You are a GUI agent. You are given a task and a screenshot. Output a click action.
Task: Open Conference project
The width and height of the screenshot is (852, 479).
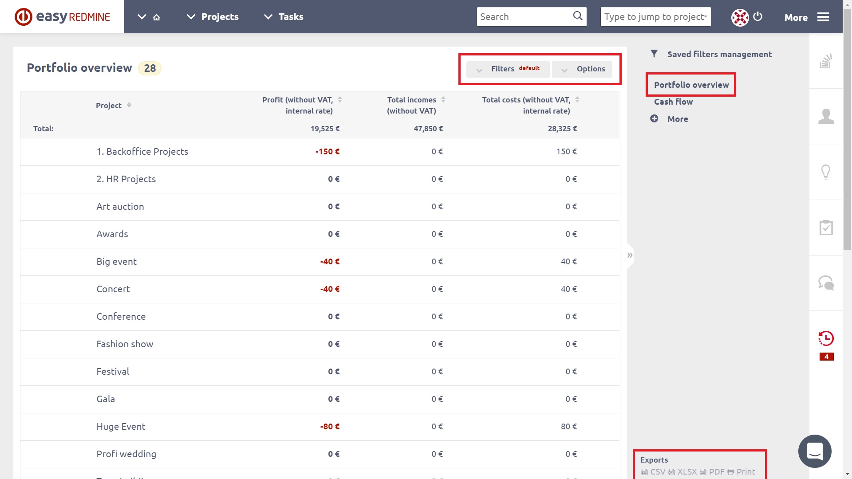click(x=121, y=317)
